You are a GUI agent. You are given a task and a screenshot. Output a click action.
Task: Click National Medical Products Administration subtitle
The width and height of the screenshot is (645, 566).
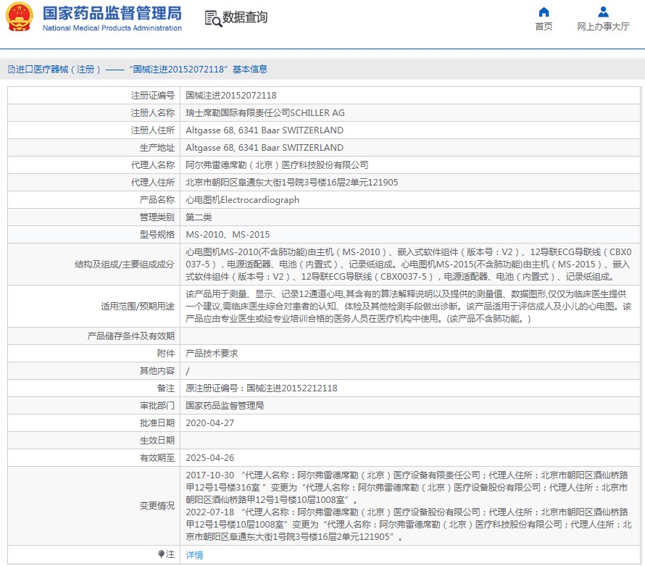112,28
